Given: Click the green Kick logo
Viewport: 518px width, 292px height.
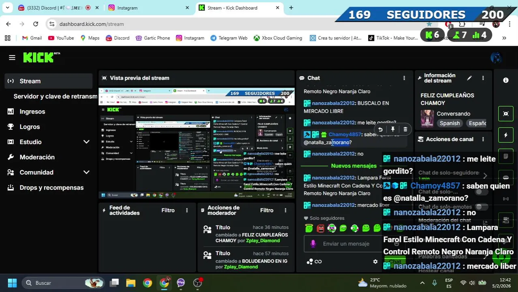Looking at the screenshot, I should pyautogui.click(x=39, y=58).
